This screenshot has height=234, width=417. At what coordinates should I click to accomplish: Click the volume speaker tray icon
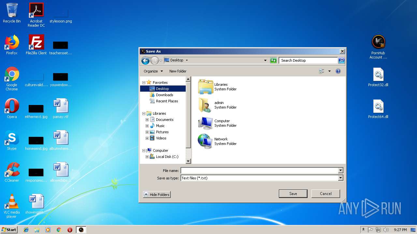[386, 230]
